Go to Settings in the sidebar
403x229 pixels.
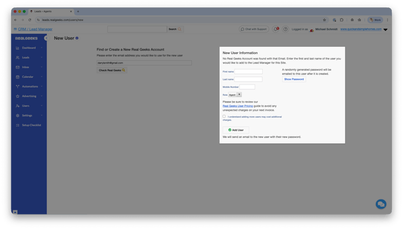point(27,116)
